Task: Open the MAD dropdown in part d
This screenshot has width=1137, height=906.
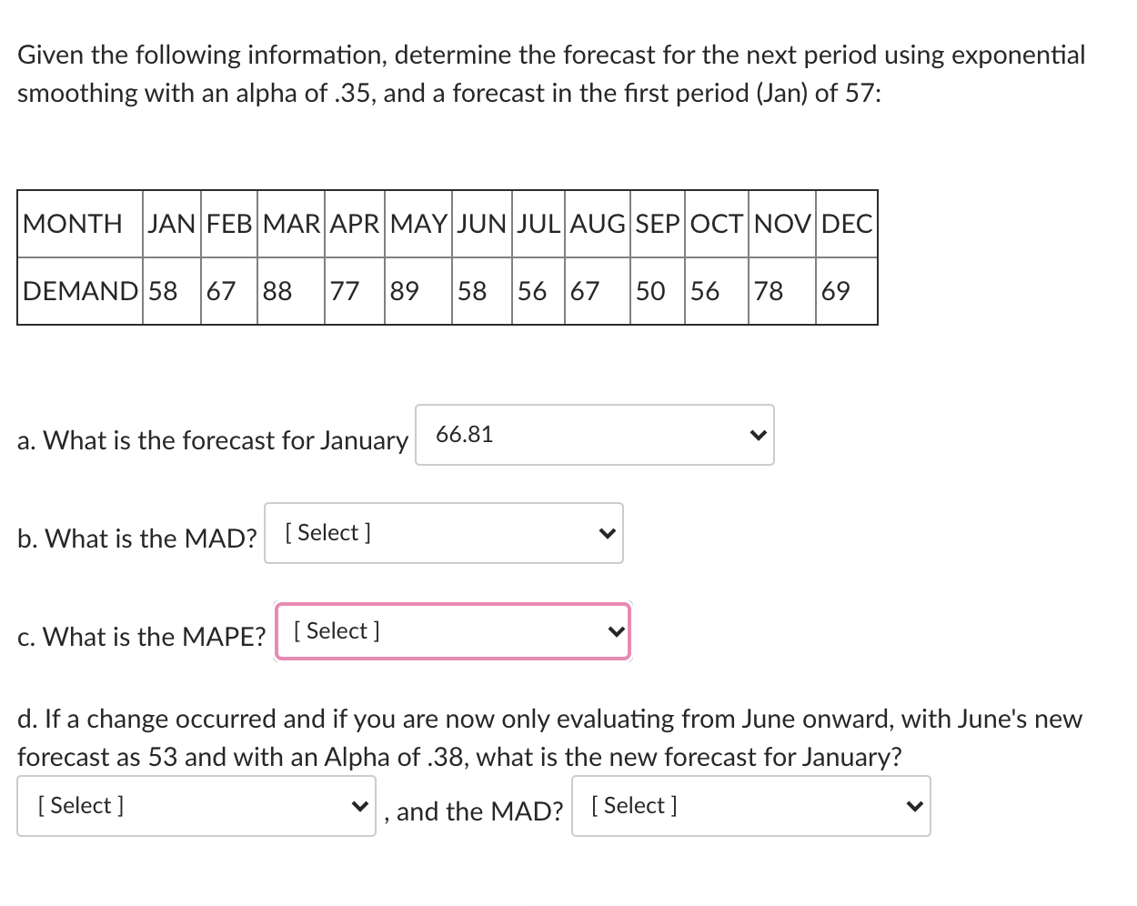Action: [x=751, y=805]
